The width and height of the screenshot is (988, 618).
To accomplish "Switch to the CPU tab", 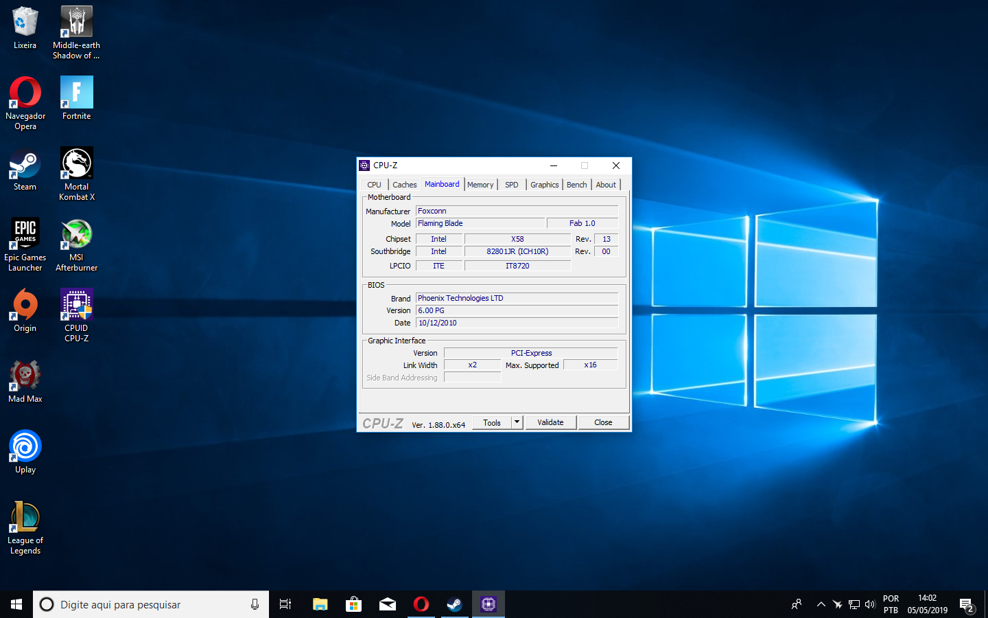I will coord(374,185).
